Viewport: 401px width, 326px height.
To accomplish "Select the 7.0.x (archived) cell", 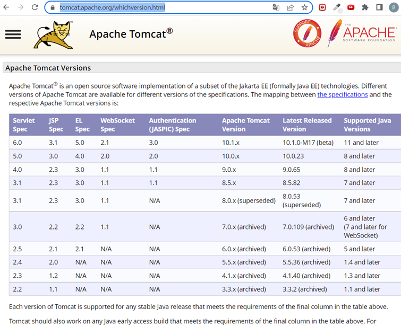I will (244, 227).
